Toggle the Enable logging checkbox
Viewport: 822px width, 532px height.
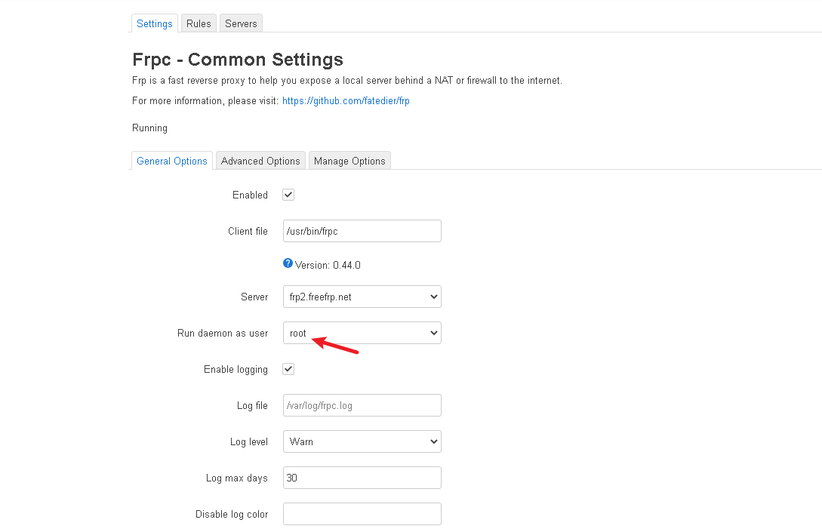(x=288, y=369)
